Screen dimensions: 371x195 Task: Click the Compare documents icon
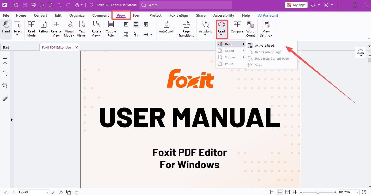pyautogui.click(x=237, y=25)
